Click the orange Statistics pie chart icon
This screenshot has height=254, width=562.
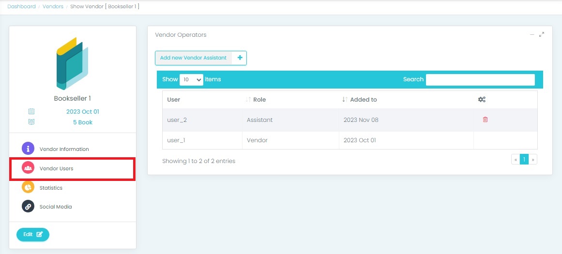(28, 187)
